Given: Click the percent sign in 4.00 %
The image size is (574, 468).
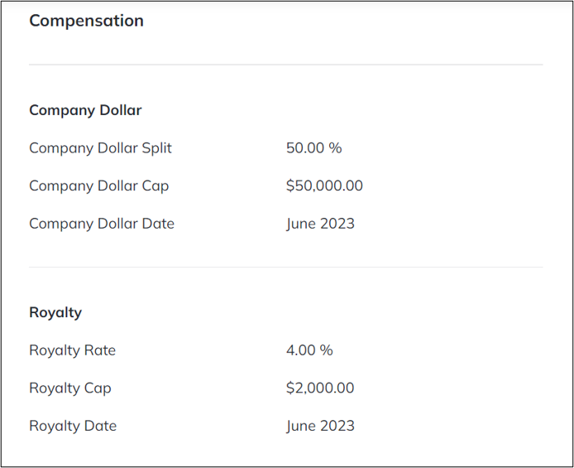Looking at the screenshot, I should [326, 350].
